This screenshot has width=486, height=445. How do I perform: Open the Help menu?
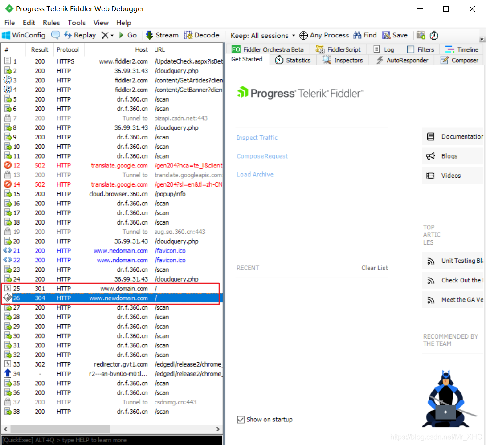click(x=124, y=23)
